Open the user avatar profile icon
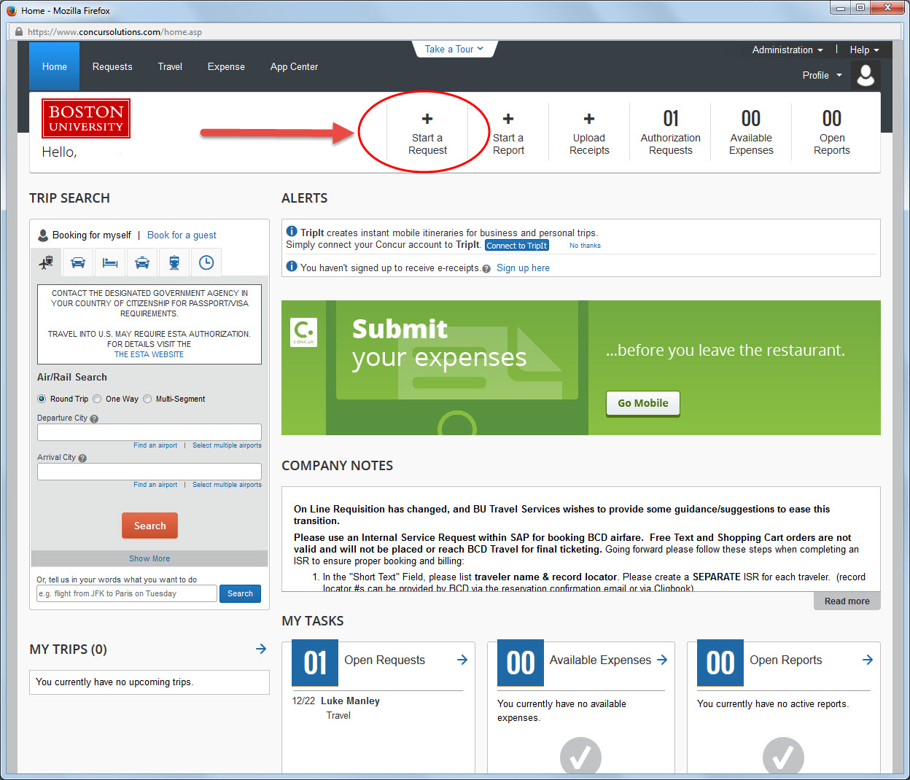Viewport: 910px width, 780px height. tap(866, 75)
